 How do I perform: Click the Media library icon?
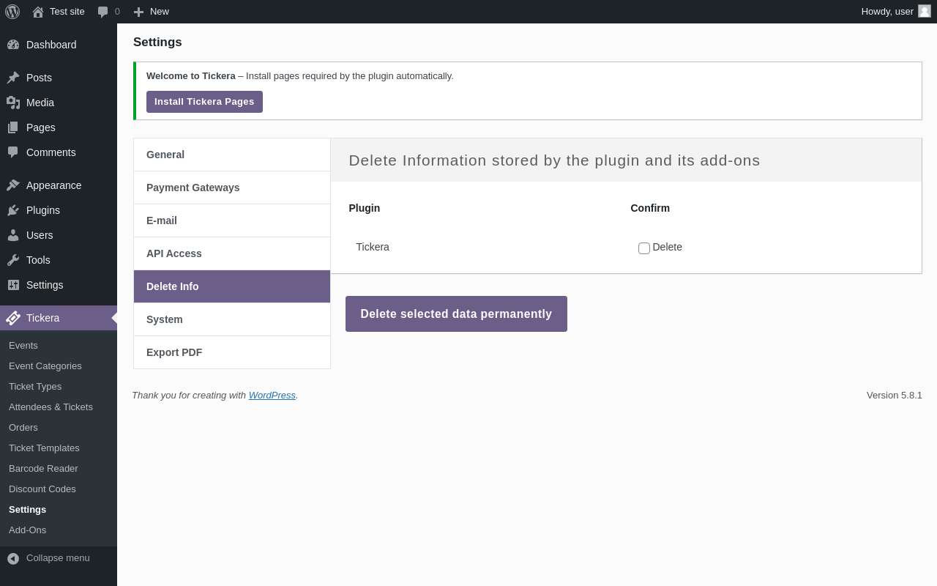13,103
